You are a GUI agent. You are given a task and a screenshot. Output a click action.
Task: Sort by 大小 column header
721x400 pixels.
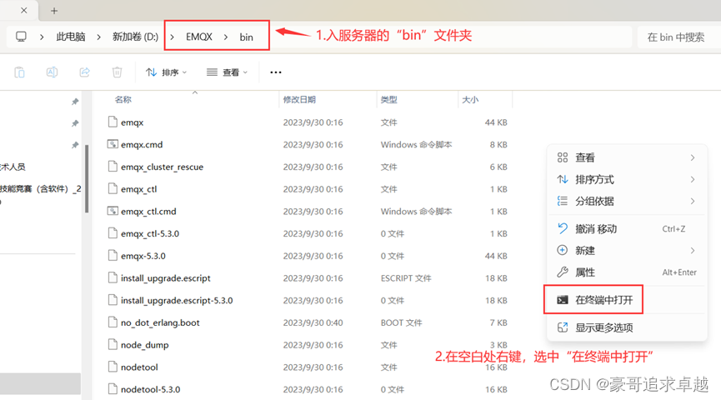pos(470,99)
